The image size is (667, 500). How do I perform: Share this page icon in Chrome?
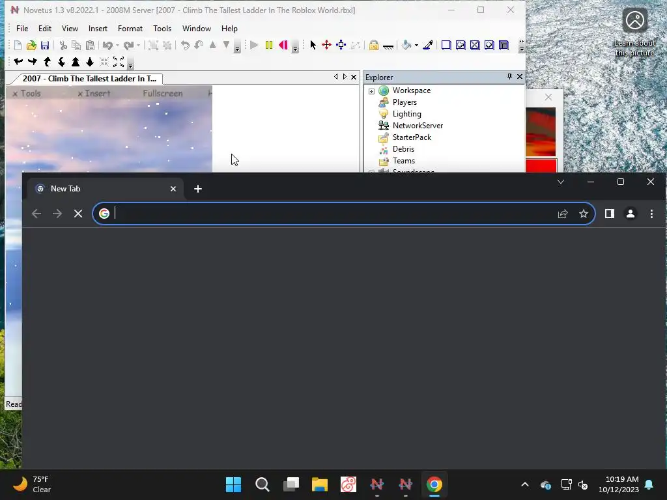click(x=563, y=214)
